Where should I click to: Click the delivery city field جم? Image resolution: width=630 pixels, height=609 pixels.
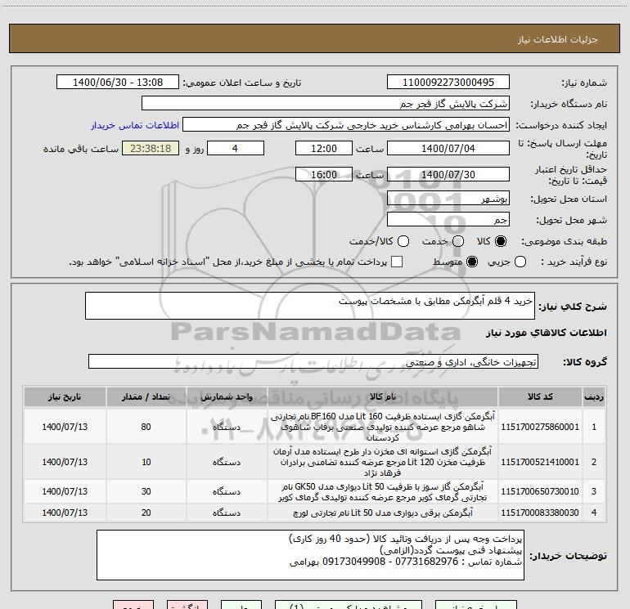448,219
